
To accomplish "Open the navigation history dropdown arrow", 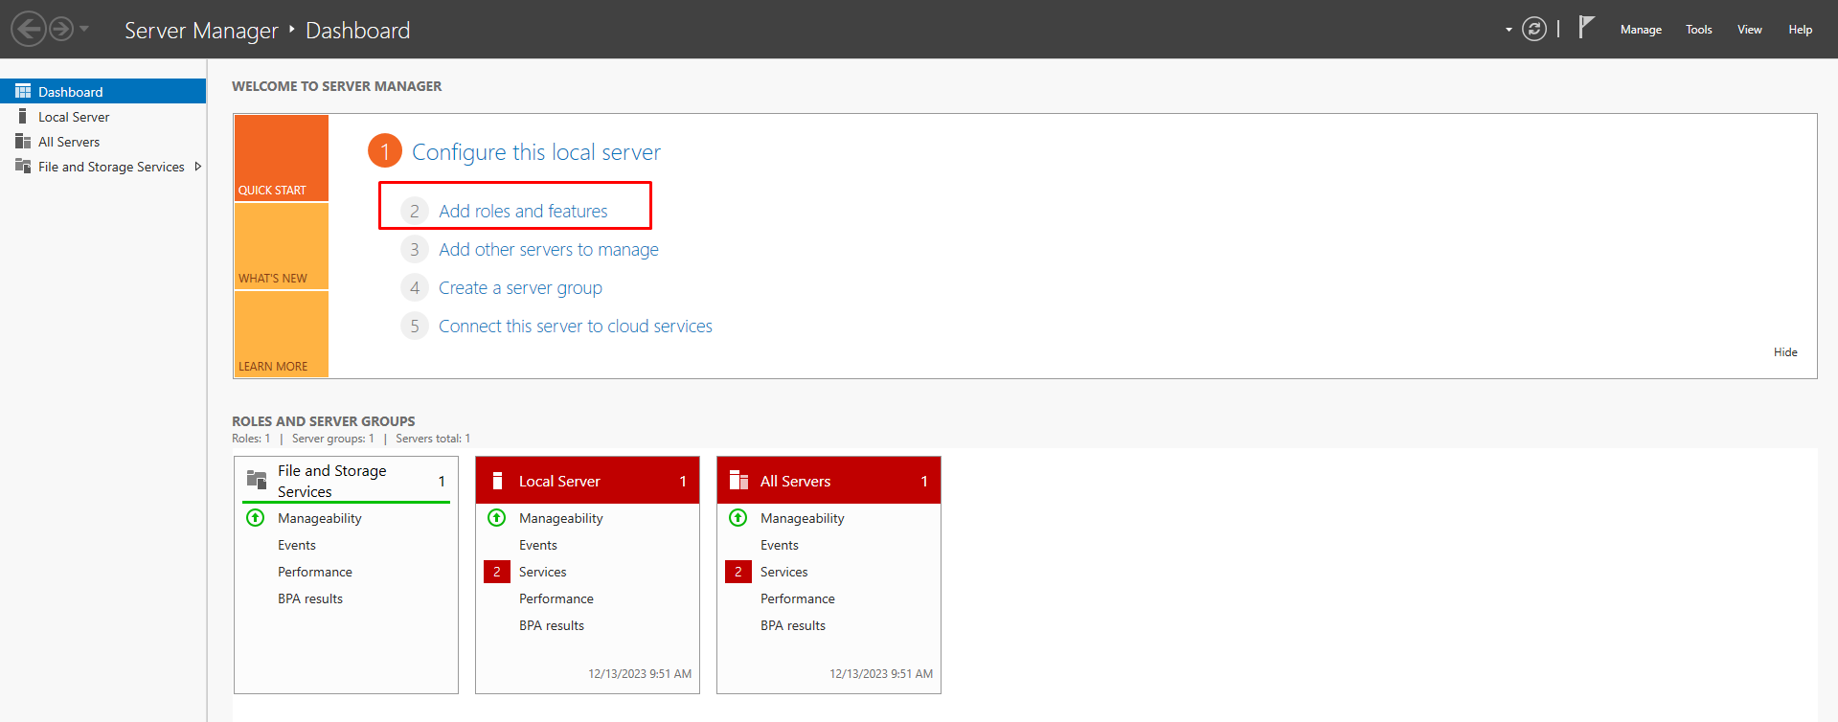I will [x=84, y=29].
